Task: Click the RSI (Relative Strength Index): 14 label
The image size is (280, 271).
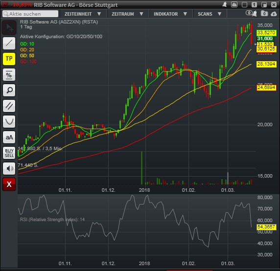Action: [52, 220]
